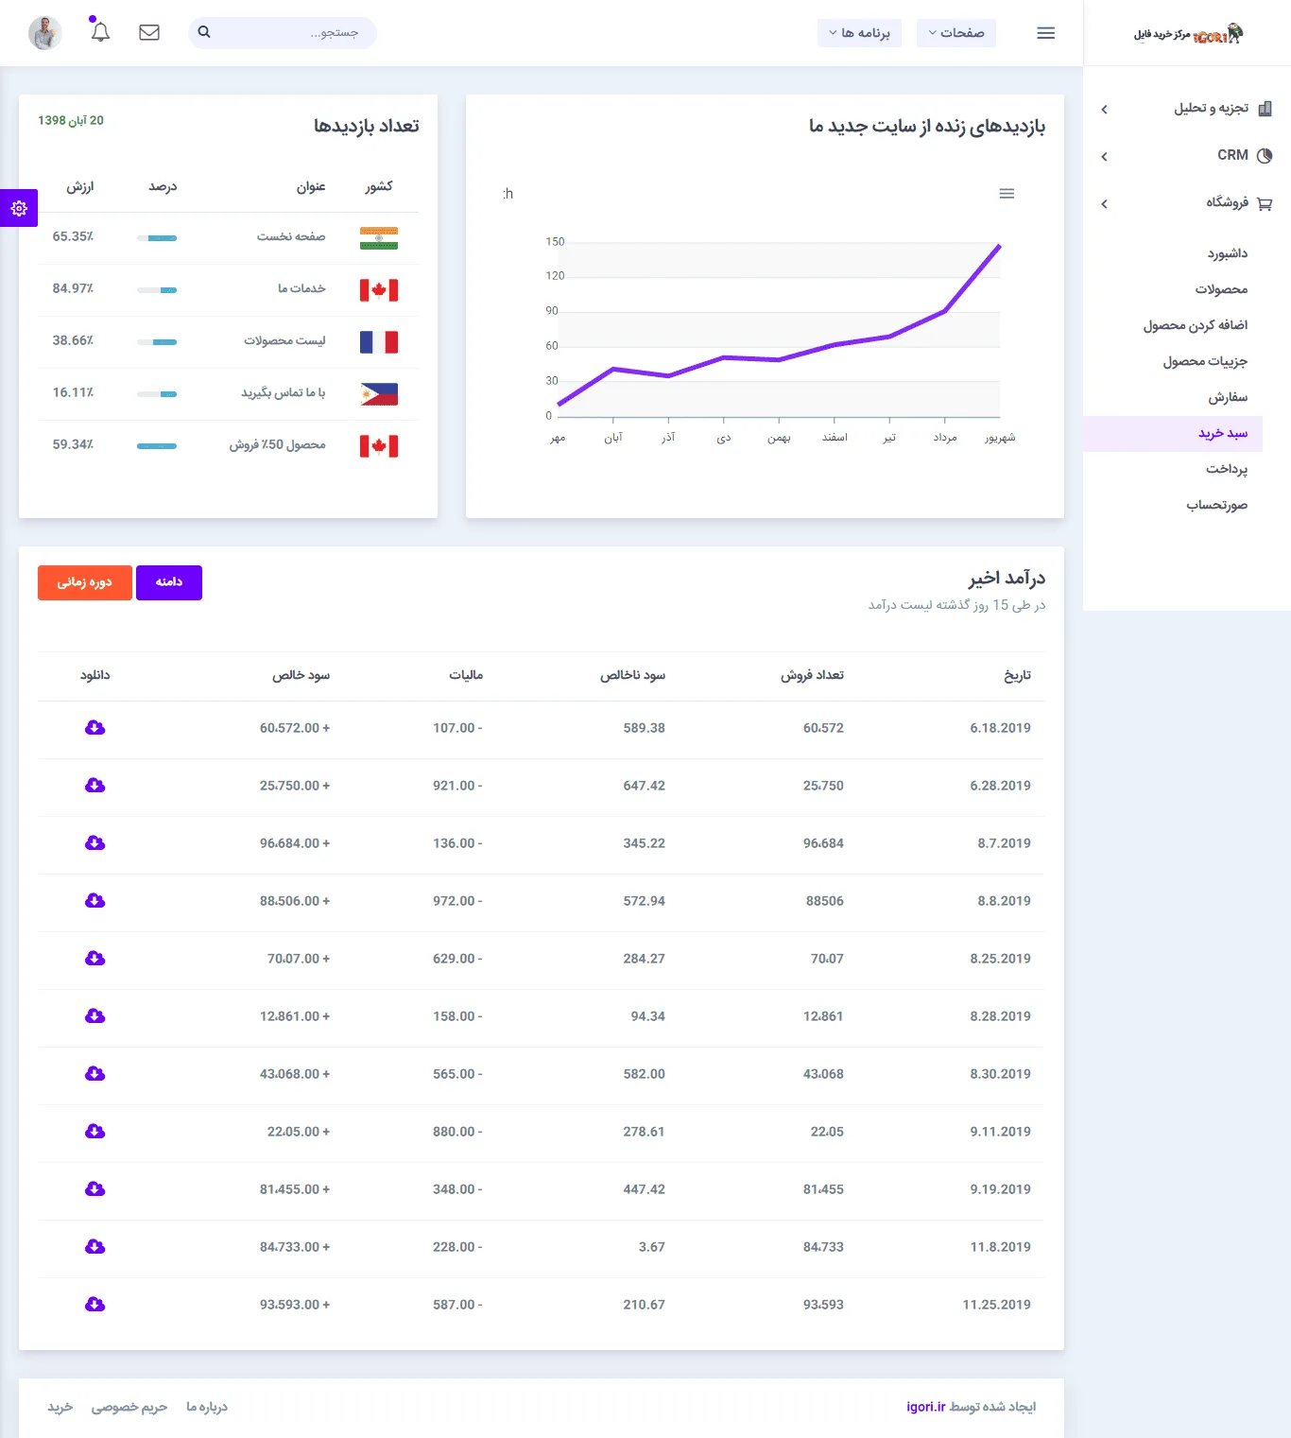Click the purple دامنه button

[x=169, y=582]
